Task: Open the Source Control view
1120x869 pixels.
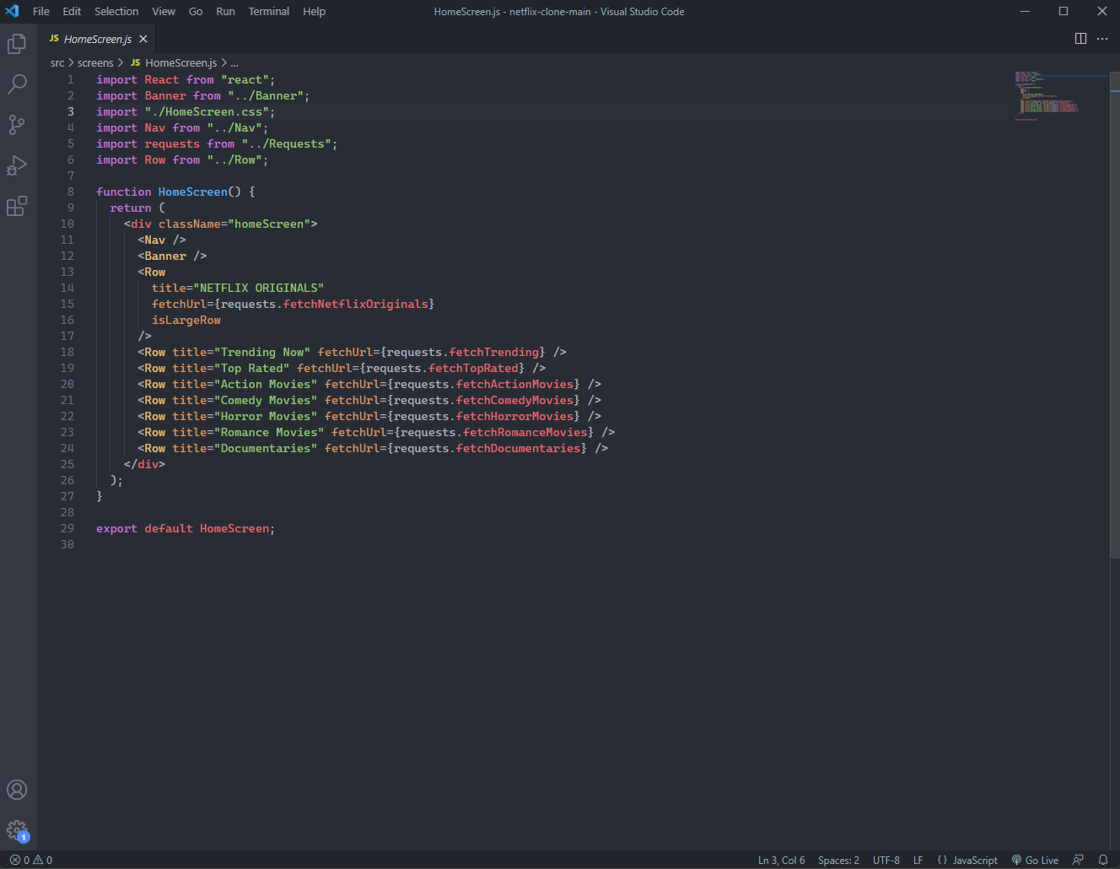Action: click(17, 125)
